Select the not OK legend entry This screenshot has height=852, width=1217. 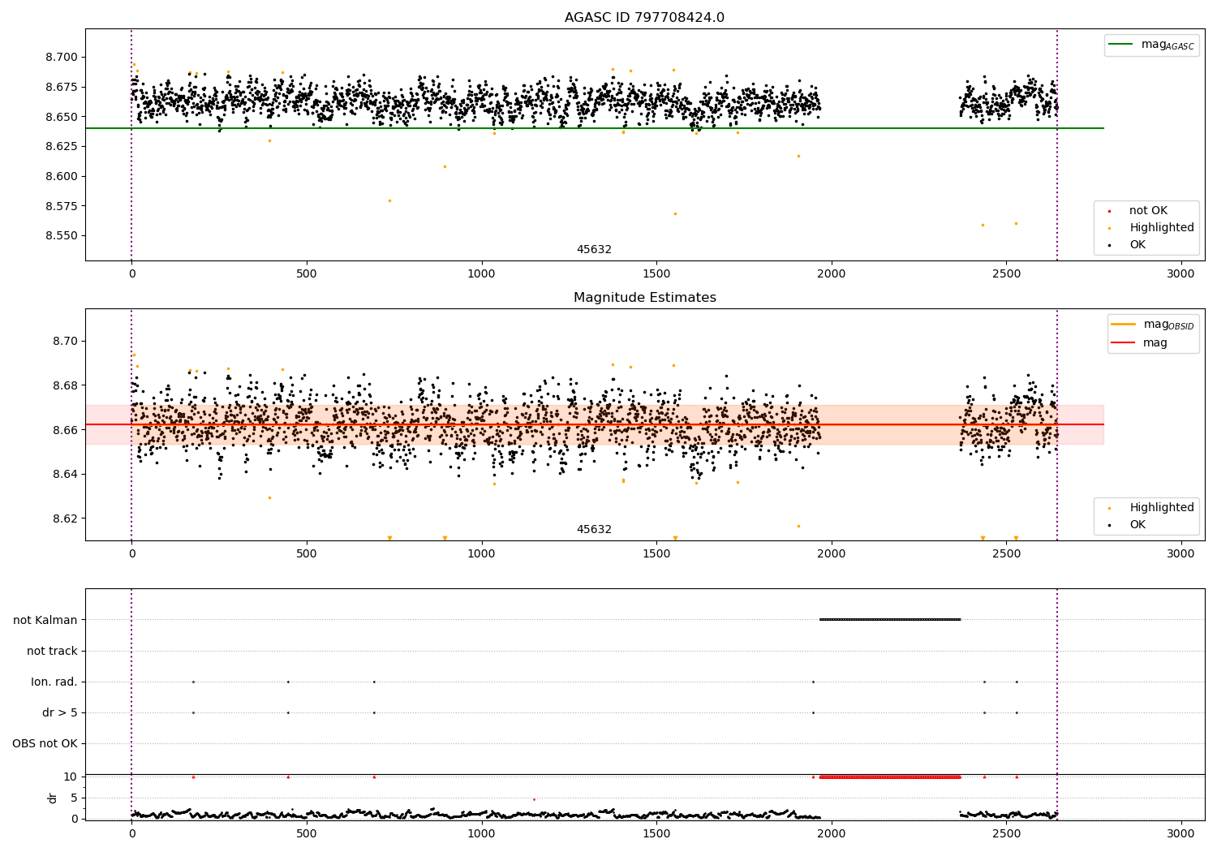[x=1148, y=211]
